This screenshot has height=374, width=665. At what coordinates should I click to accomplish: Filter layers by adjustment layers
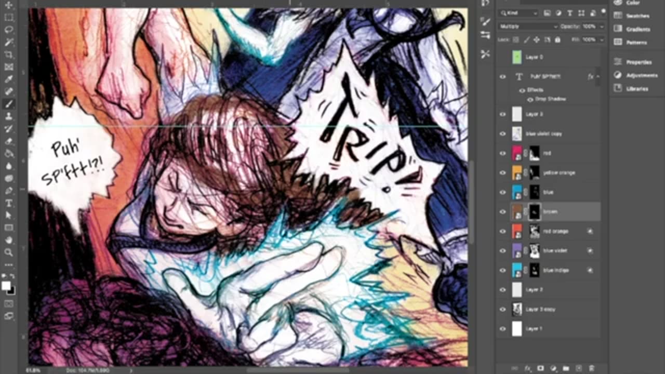click(558, 13)
